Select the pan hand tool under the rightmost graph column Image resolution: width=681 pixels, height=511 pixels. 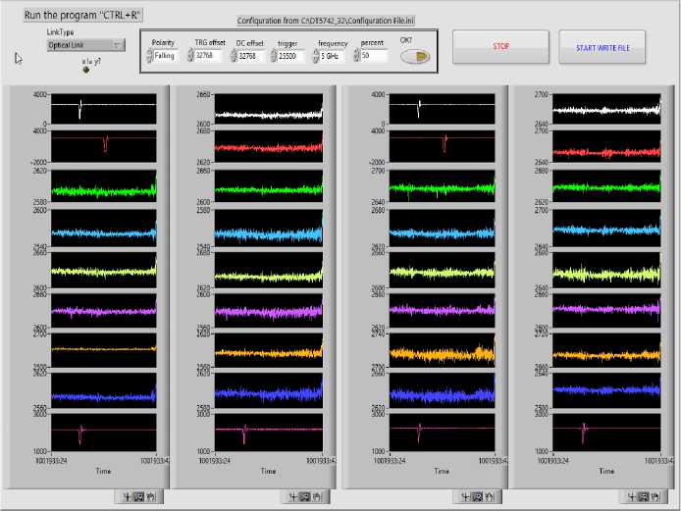pyautogui.click(x=654, y=497)
